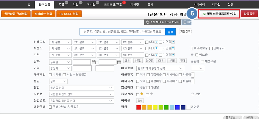Open 지역 3차 분류 dropdown
The image size is (259, 119).
click(x=108, y=55)
